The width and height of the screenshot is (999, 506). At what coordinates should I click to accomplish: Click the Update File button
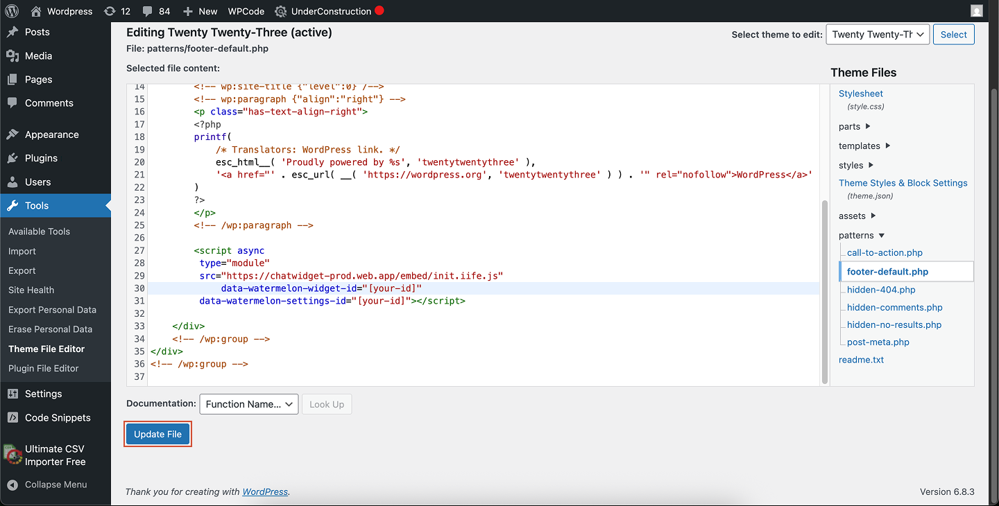click(157, 433)
